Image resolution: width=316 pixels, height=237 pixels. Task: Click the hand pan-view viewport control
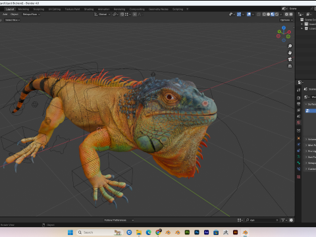tap(290, 53)
